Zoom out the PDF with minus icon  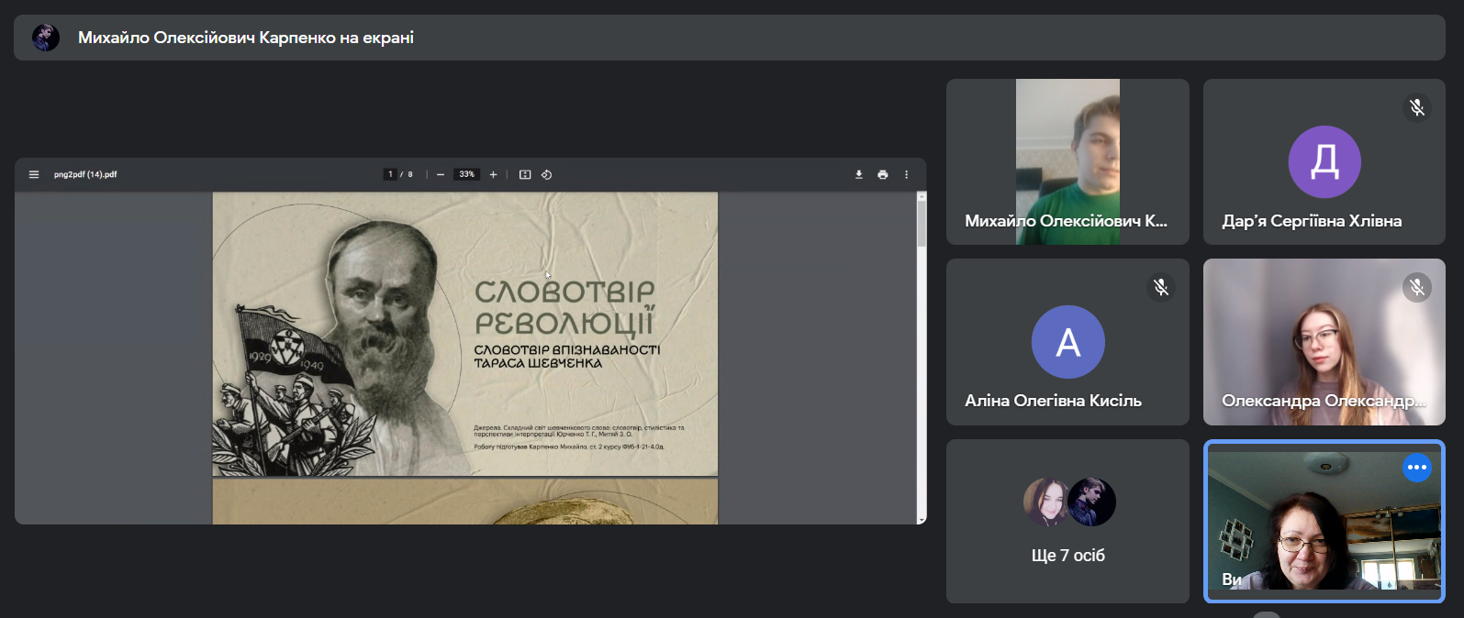coord(441,174)
